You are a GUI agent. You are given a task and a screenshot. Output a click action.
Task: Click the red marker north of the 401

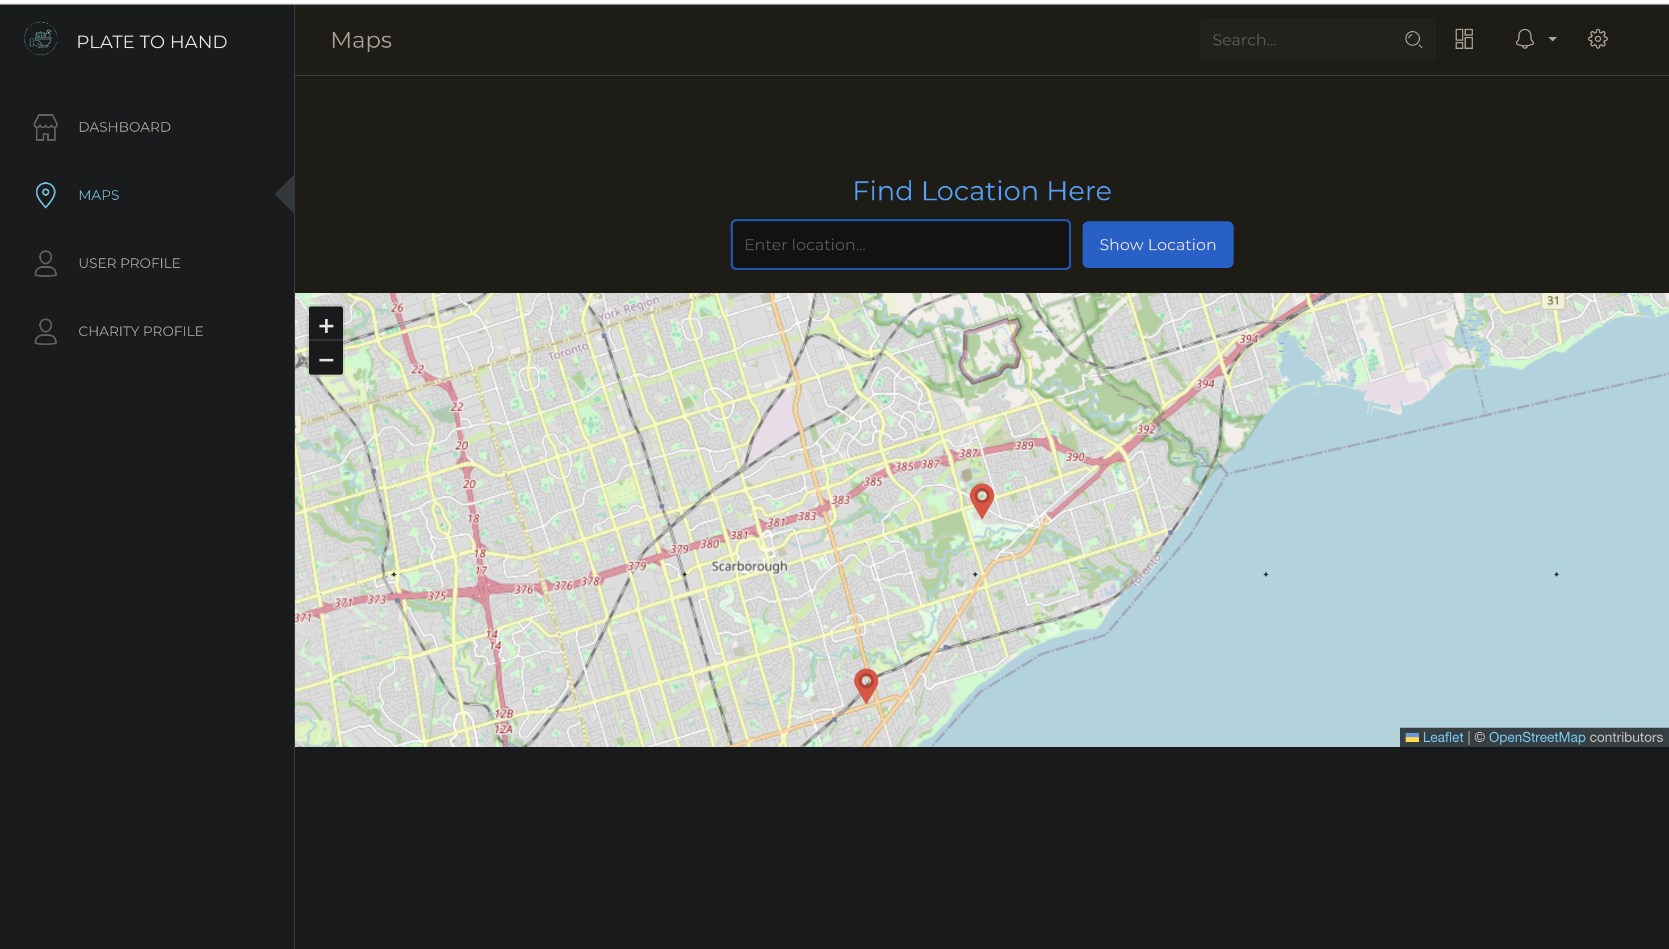click(x=982, y=499)
